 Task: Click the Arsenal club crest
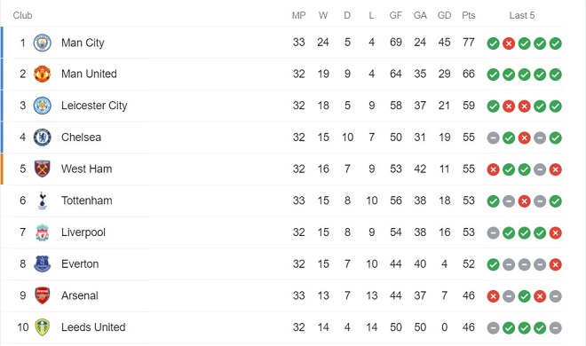(43, 295)
